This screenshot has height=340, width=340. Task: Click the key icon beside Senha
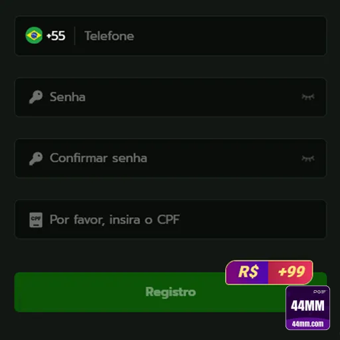[x=36, y=97]
